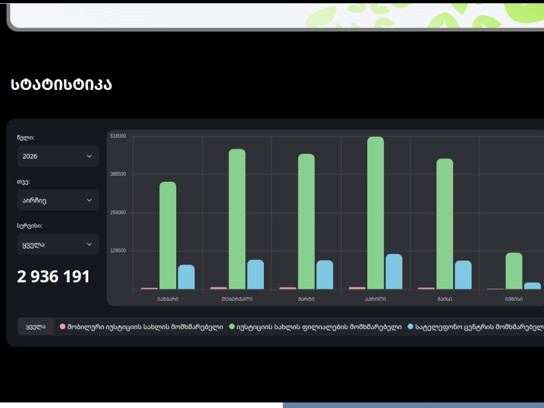The width and height of the screenshot is (544, 408).
Task: Click the blue legend color dot
Action: click(x=410, y=326)
